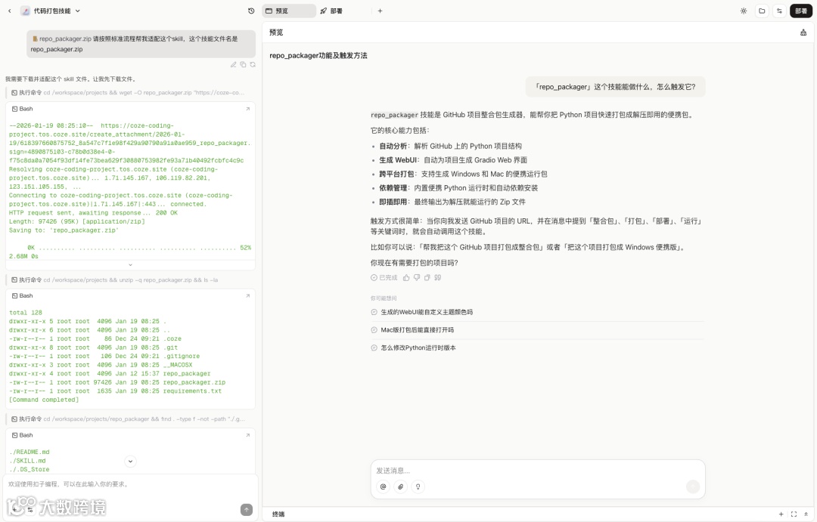Open the 终端 terminal panel
Viewport: 817px width, 522px height.
tap(278, 514)
